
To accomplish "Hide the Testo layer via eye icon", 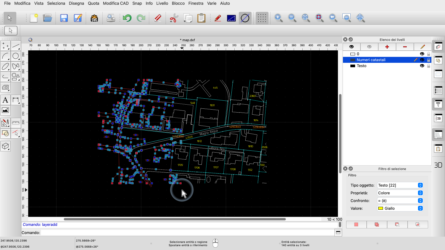I will coord(422,66).
